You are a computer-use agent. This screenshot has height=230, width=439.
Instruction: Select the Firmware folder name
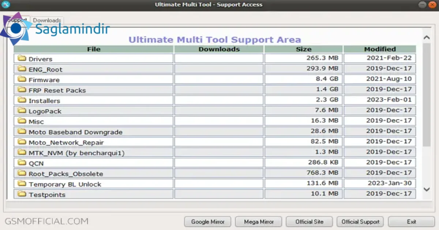click(x=44, y=80)
